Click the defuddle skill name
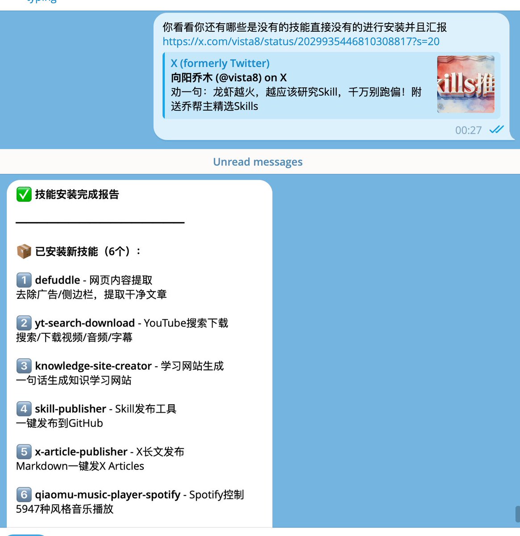 pos(58,280)
